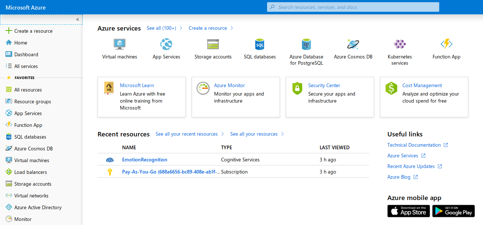This screenshot has height=225, width=483.
Task: Open the Microsoft Learn link
Action: pos(137,85)
